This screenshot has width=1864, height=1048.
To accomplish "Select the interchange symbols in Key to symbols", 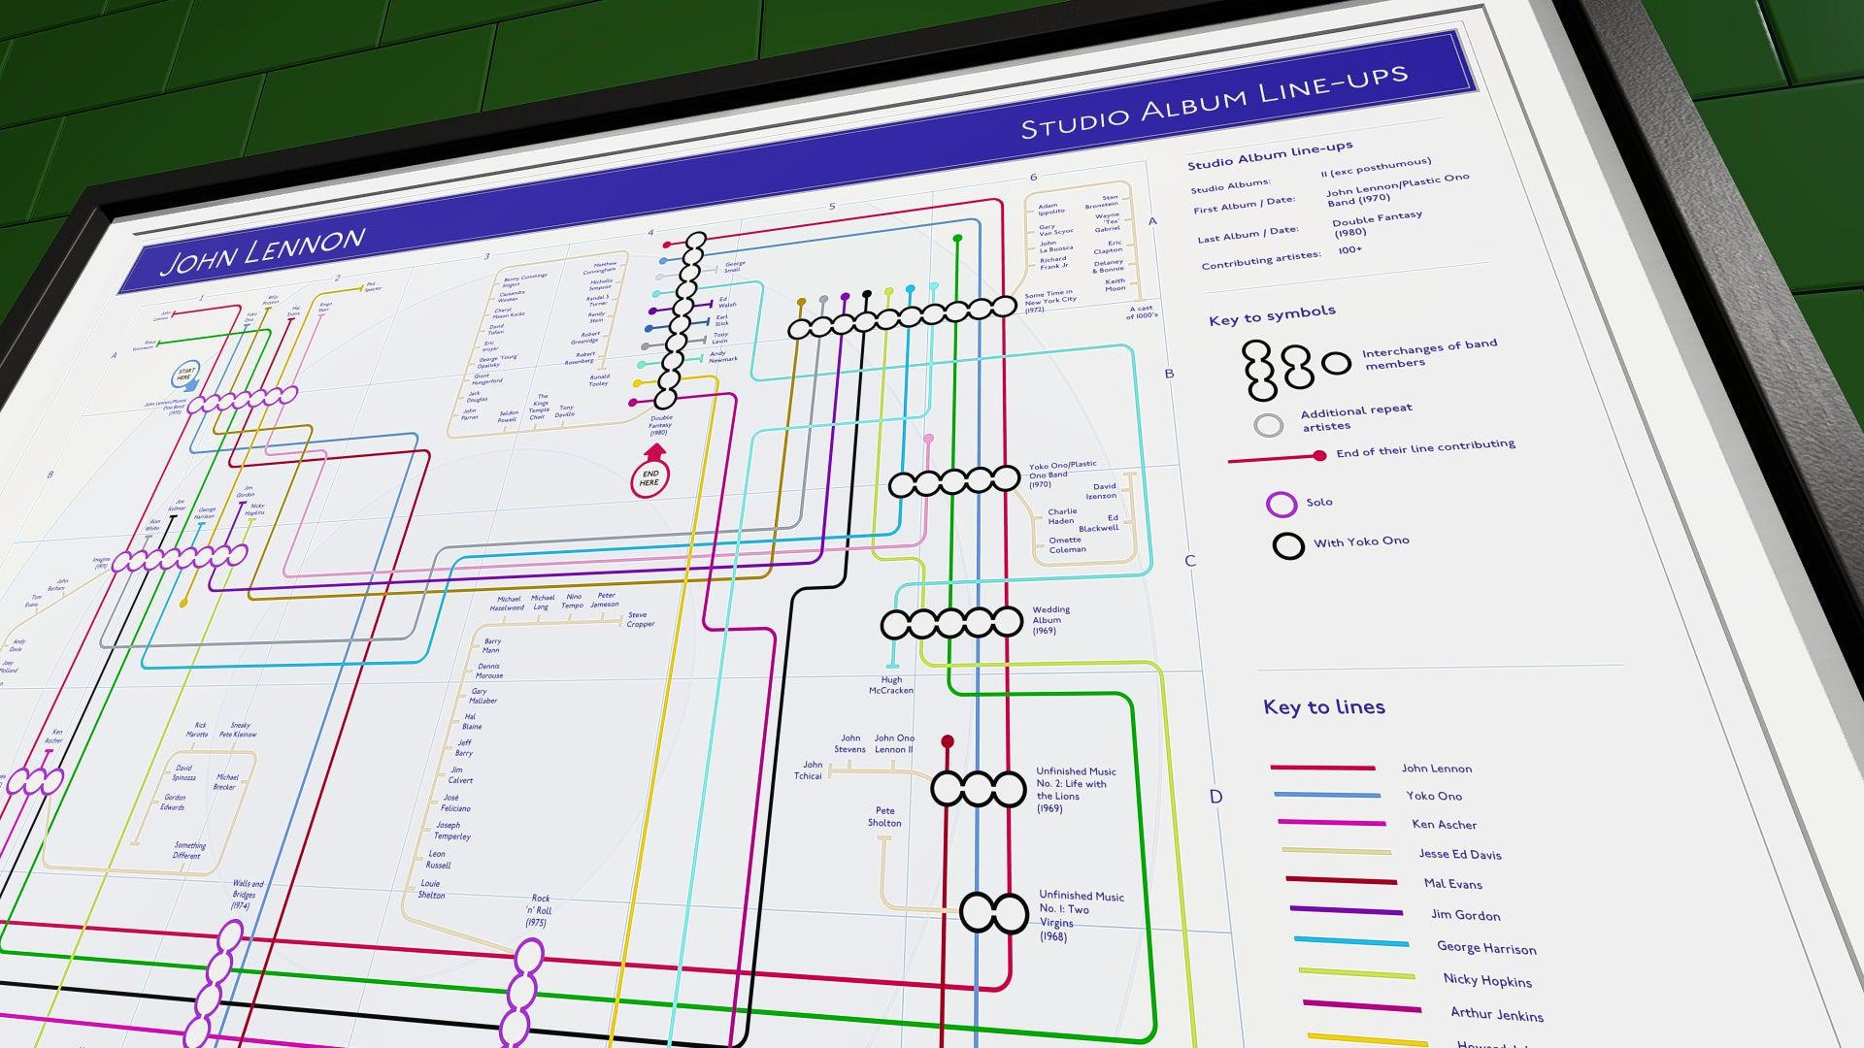I will 1295,369.
